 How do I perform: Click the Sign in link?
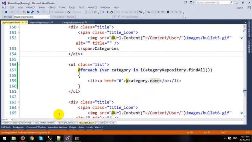tap(240, 8)
